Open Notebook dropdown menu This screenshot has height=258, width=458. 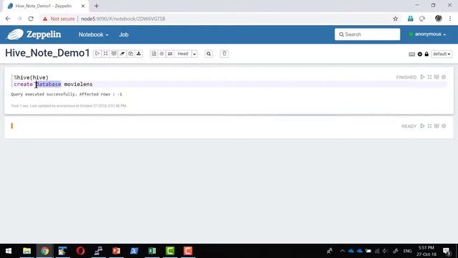[93, 34]
